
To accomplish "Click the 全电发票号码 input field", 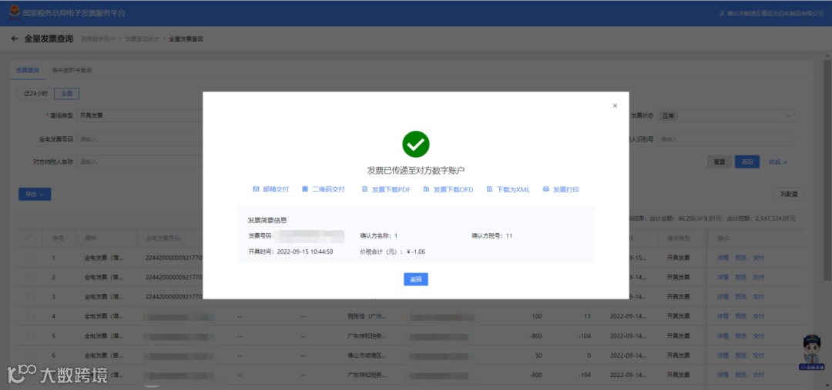I will tap(140, 139).
